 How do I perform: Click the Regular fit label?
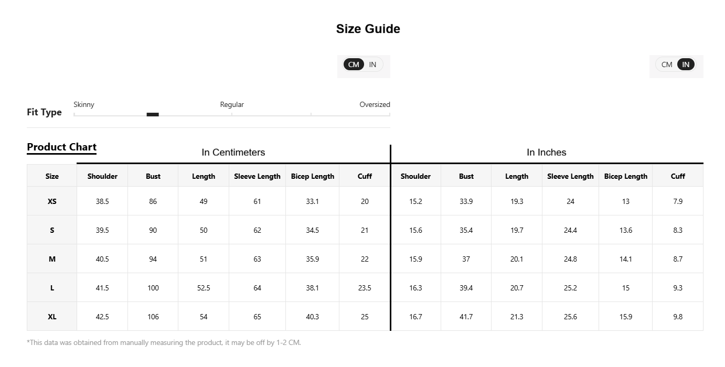point(232,104)
